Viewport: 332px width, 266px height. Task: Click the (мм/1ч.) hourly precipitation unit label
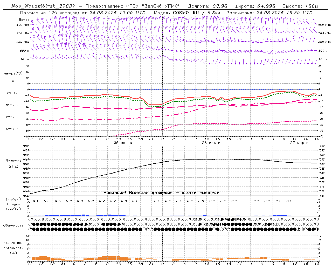pyautogui.click(x=13, y=209)
